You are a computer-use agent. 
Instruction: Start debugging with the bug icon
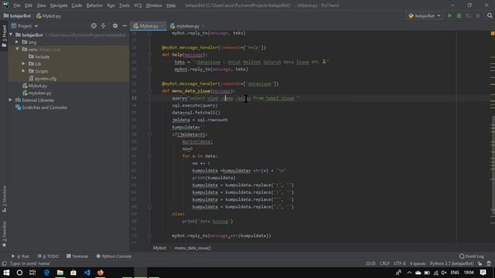(x=459, y=15)
